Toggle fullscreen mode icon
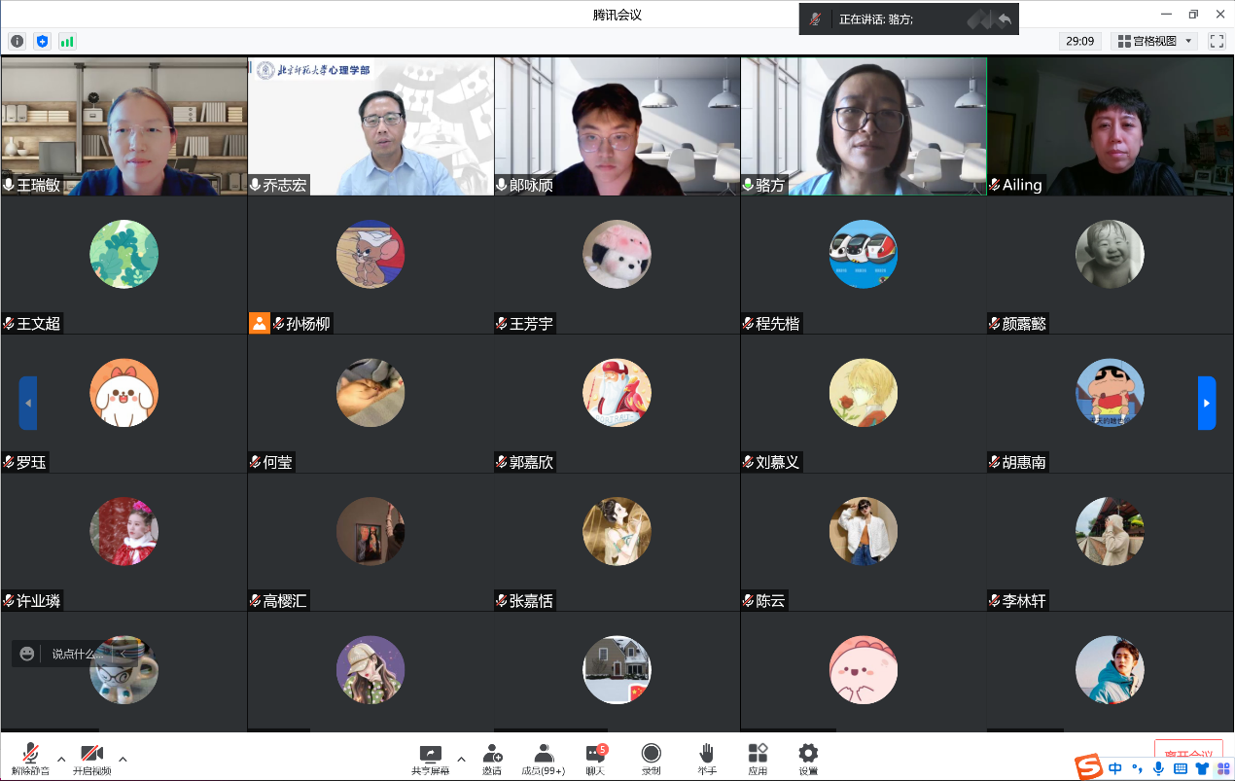Screen dimensions: 1235x781 1217,41
